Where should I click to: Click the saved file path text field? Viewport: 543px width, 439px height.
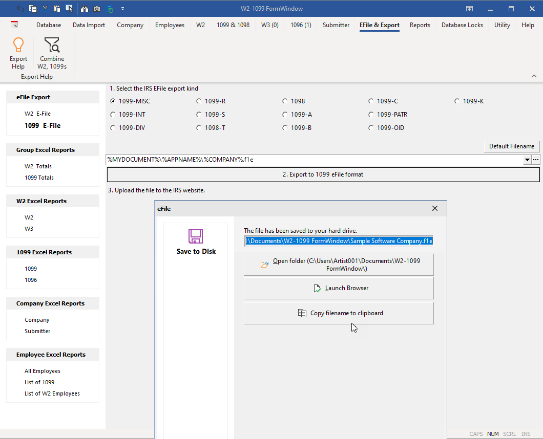(x=339, y=241)
